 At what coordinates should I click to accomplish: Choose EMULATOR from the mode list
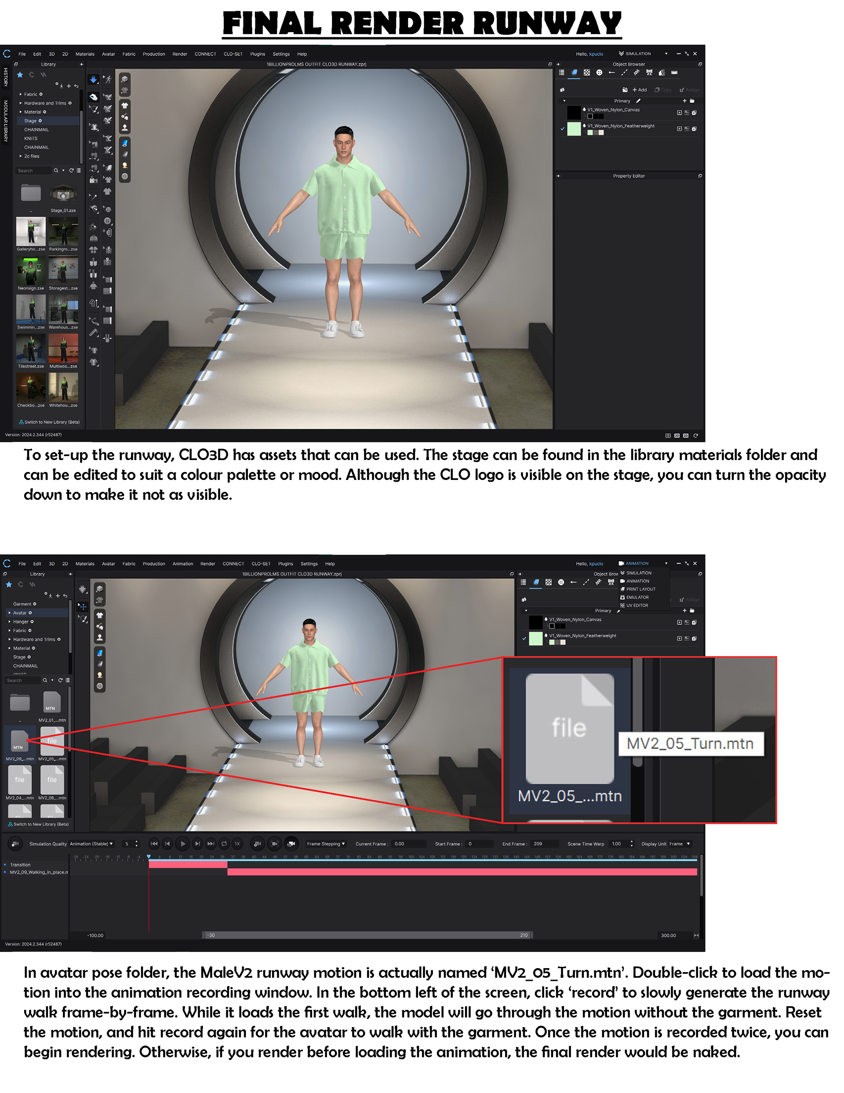pos(634,597)
